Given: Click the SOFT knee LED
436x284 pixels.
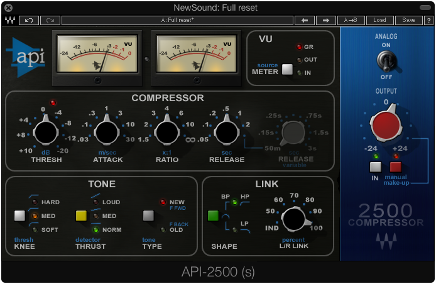Looking at the screenshot, I should pyautogui.click(x=35, y=230).
